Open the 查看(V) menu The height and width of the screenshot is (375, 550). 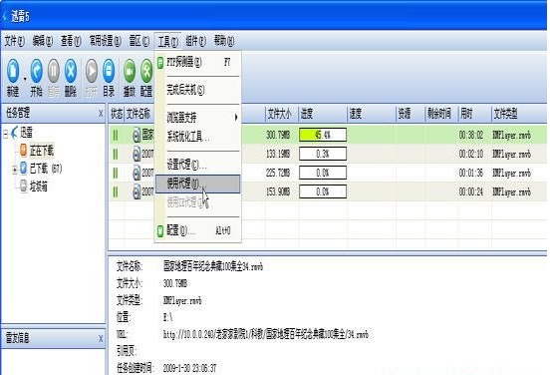pos(71,41)
